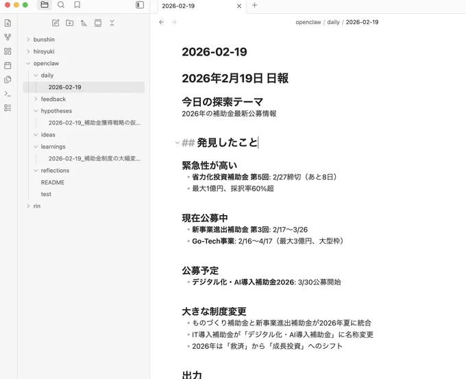Collapse the ideas folder

(36, 134)
